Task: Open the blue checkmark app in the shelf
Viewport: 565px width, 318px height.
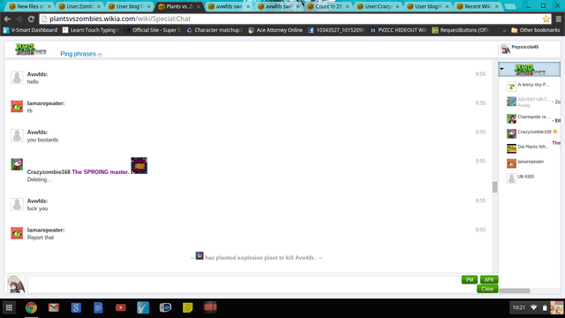Action: click(x=143, y=307)
